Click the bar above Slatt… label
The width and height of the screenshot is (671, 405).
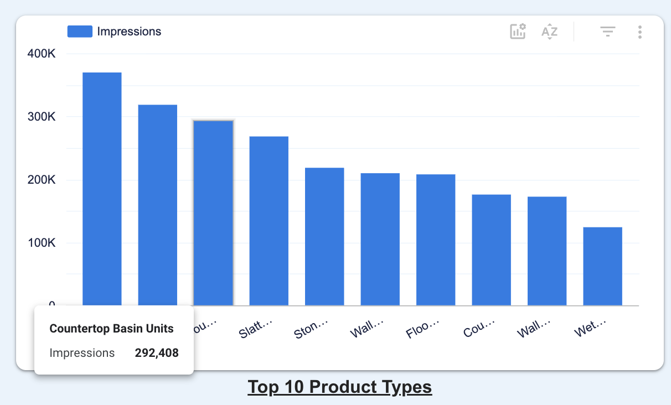[x=269, y=220]
